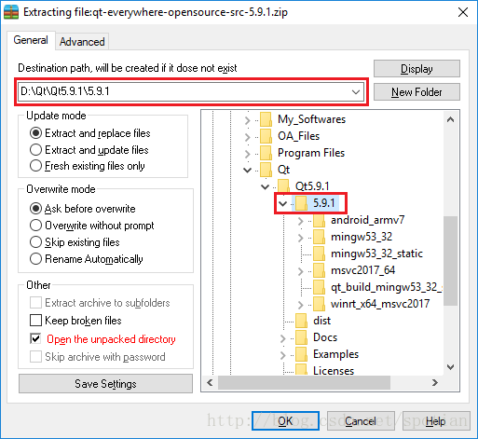Expand the OA_Files tree node
This screenshot has width=478, height=439.
click(248, 137)
